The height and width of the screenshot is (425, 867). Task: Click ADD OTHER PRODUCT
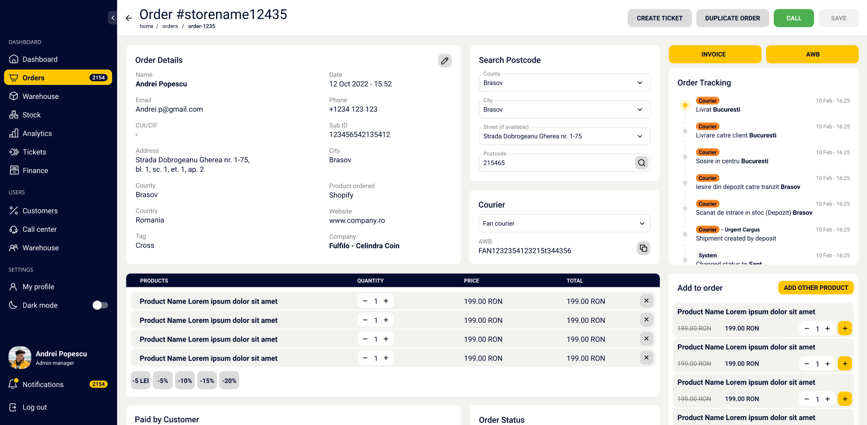pyautogui.click(x=816, y=288)
